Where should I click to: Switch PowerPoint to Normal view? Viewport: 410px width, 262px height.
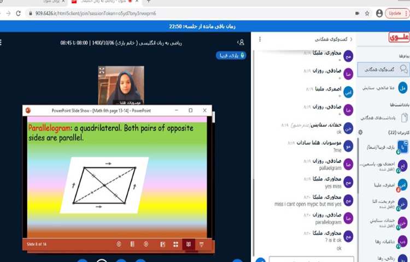[163, 244]
